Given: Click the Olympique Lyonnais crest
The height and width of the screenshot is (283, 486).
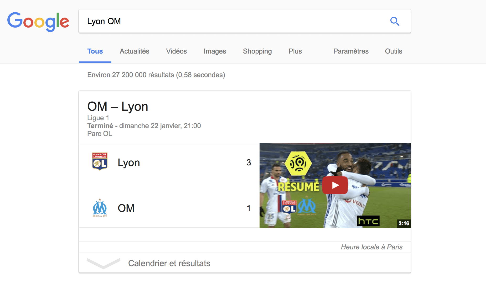Looking at the screenshot, I should [100, 161].
